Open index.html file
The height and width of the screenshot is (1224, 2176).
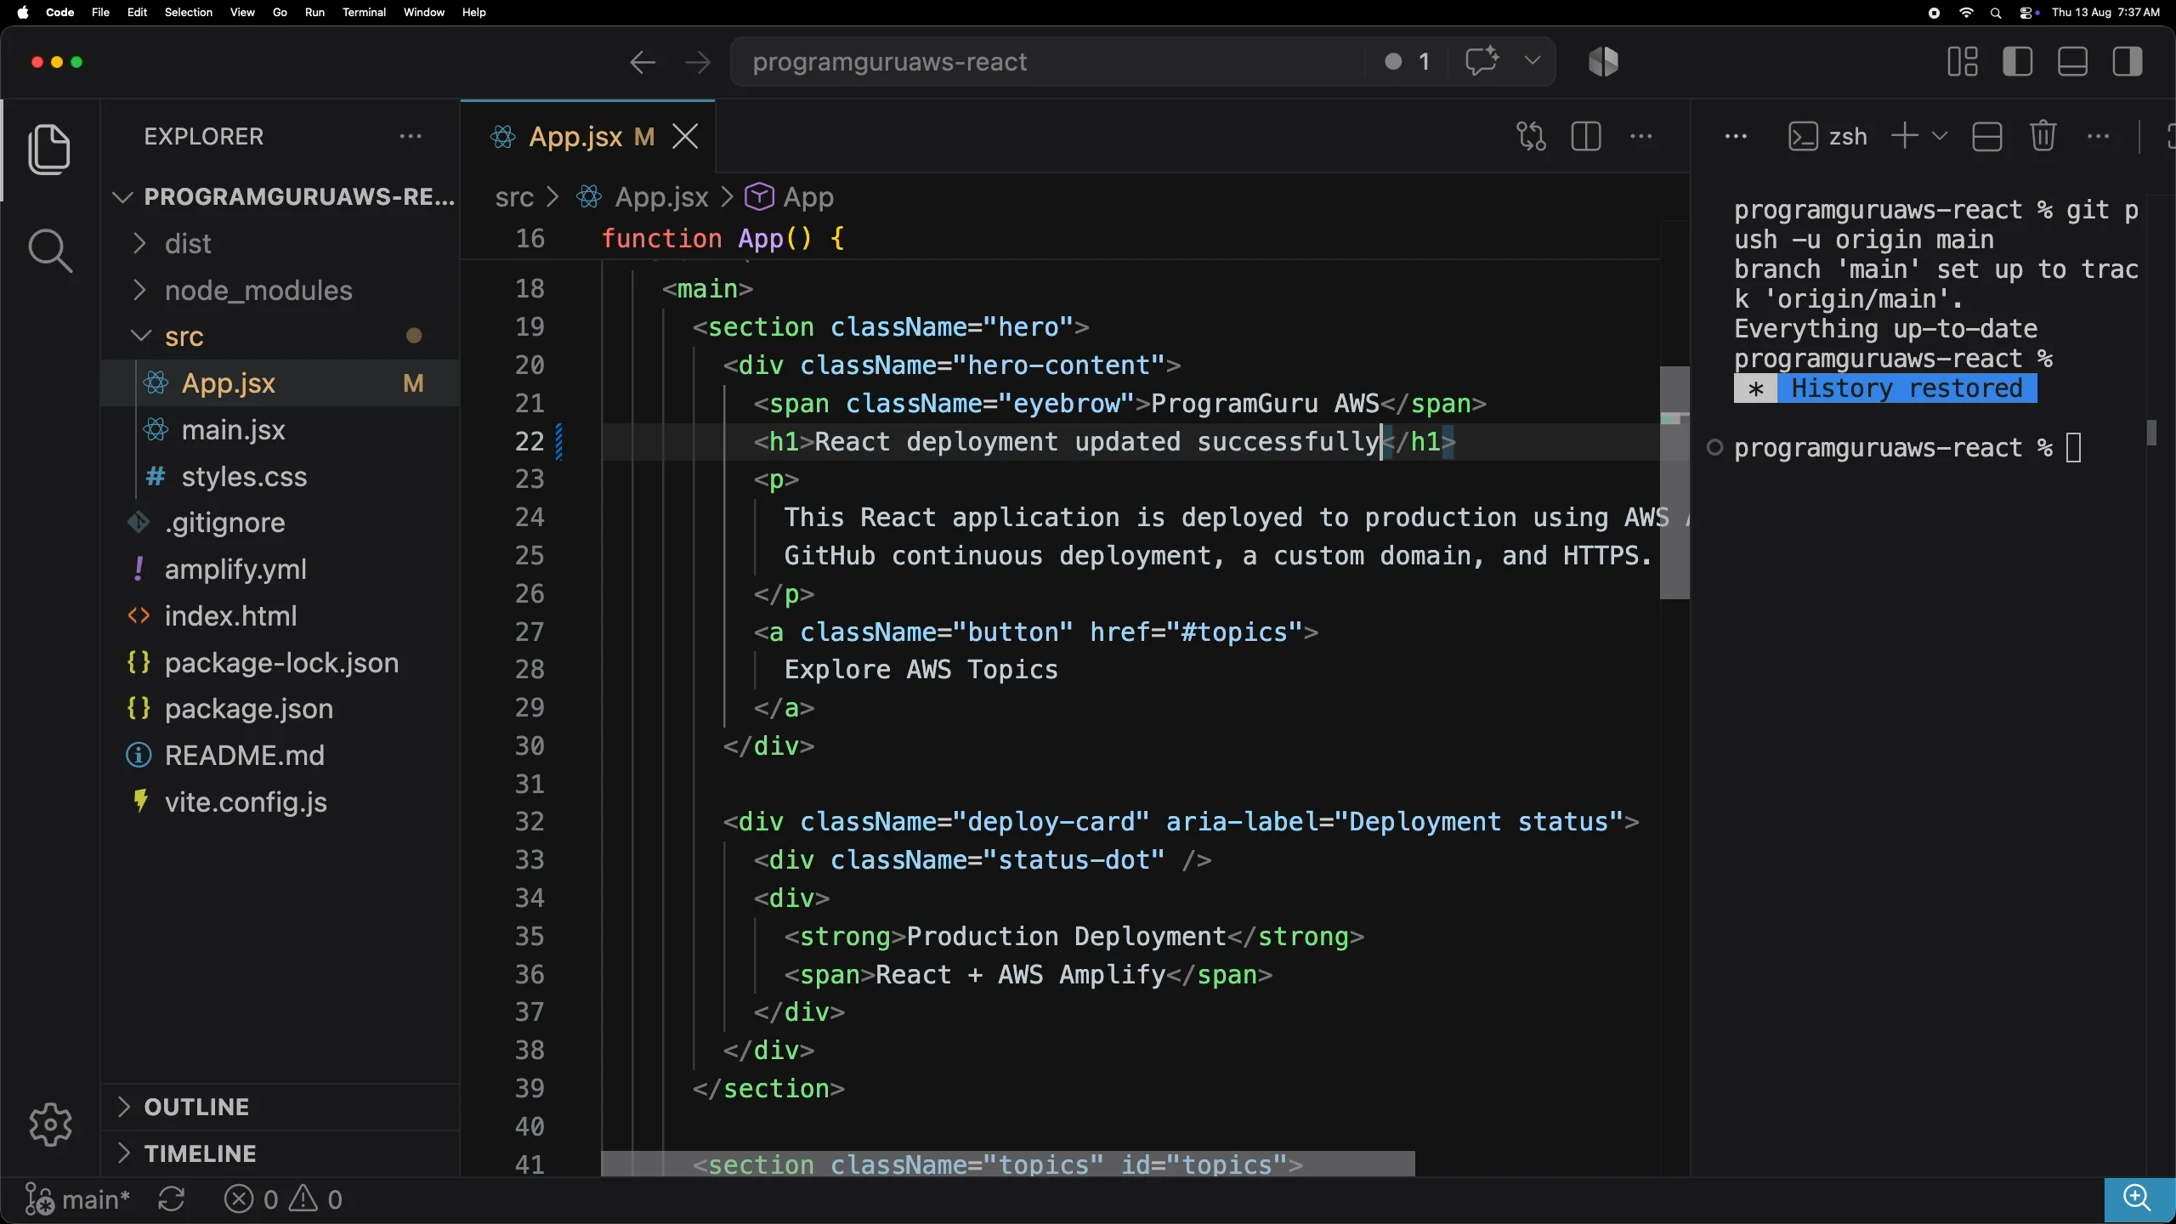(x=280, y=616)
